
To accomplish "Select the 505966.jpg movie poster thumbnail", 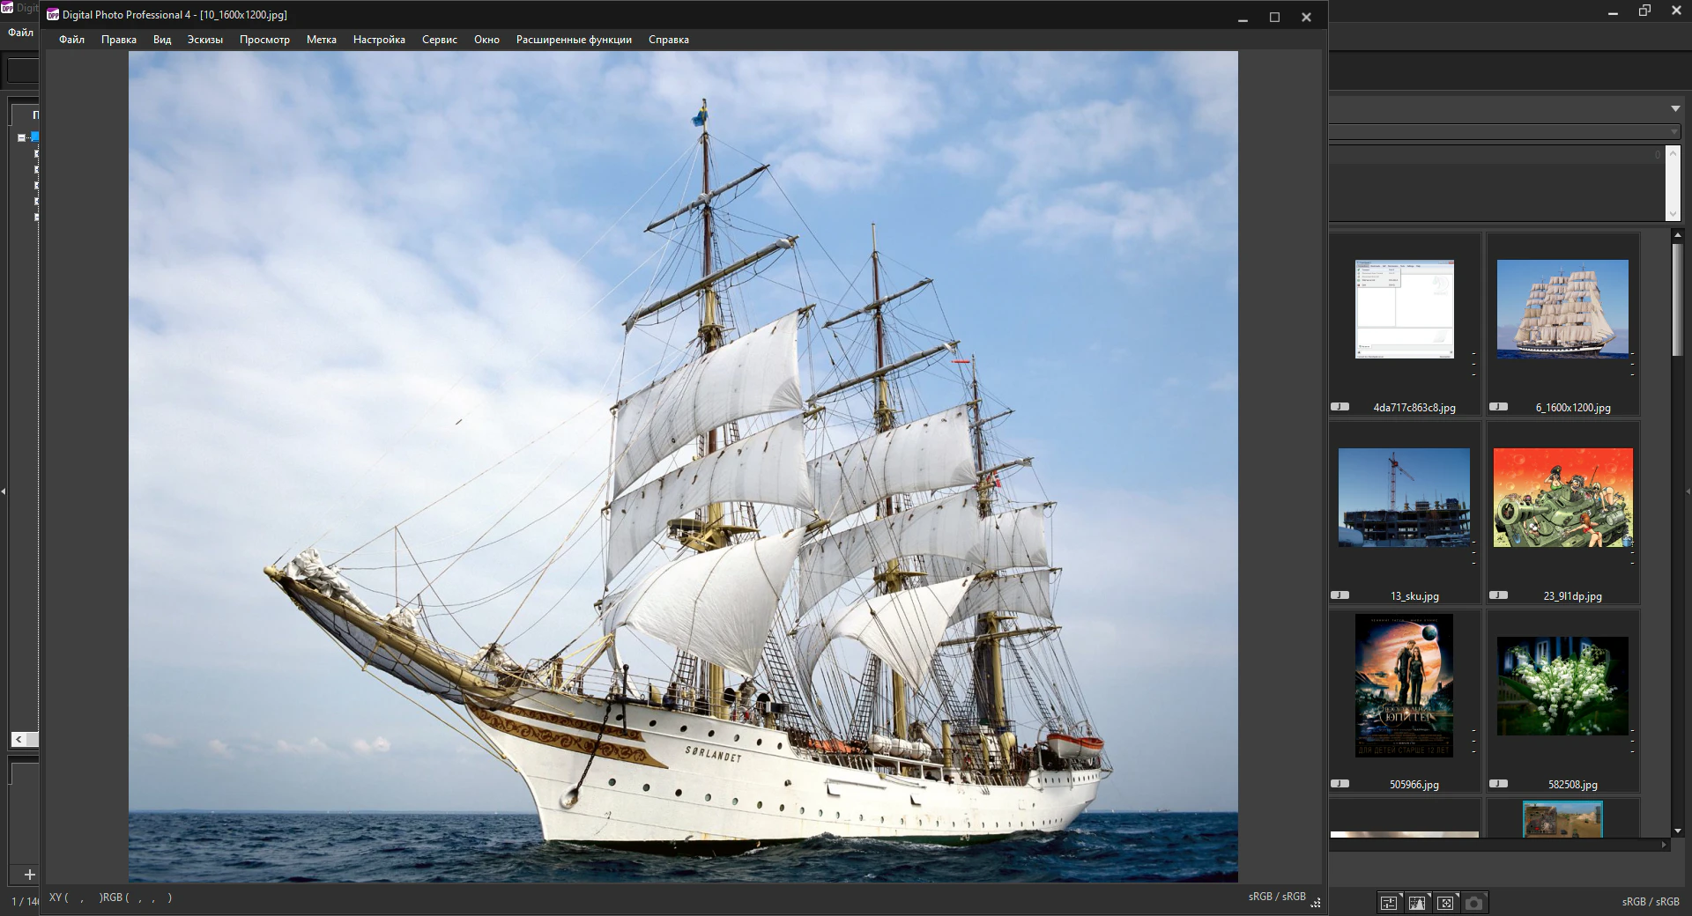I will (1405, 686).
